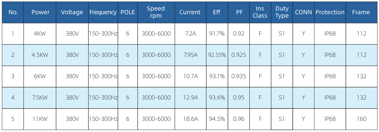Click the 18.6A current cell
379x132 pixels.
point(190,119)
